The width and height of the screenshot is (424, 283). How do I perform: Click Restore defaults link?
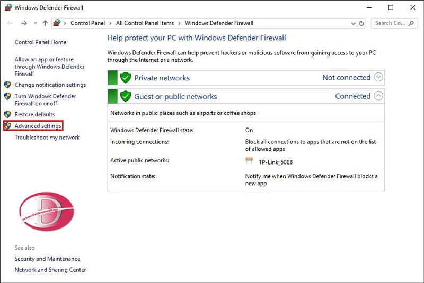(x=34, y=114)
